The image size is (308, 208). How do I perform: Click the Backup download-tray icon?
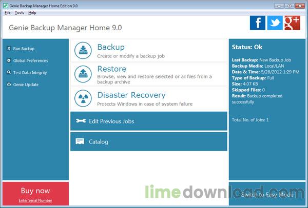pyautogui.click(x=83, y=51)
